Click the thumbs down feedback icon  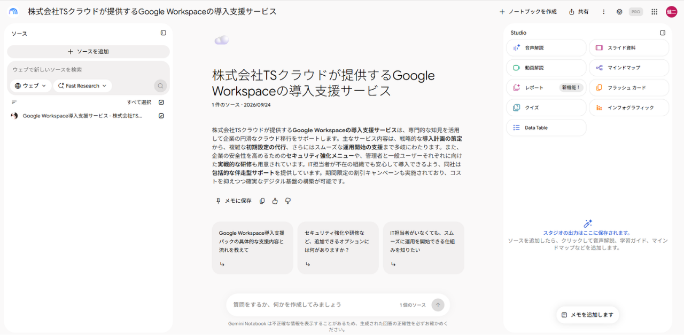(x=288, y=201)
